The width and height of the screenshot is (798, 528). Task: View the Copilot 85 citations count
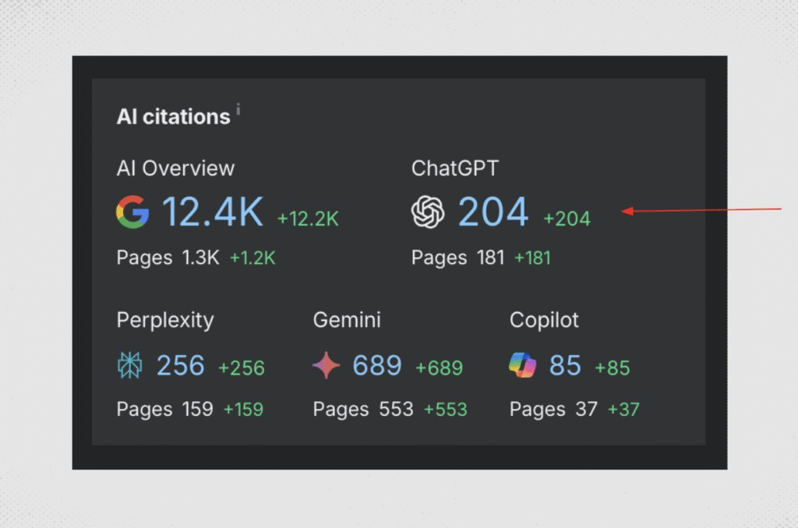pyautogui.click(x=565, y=365)
